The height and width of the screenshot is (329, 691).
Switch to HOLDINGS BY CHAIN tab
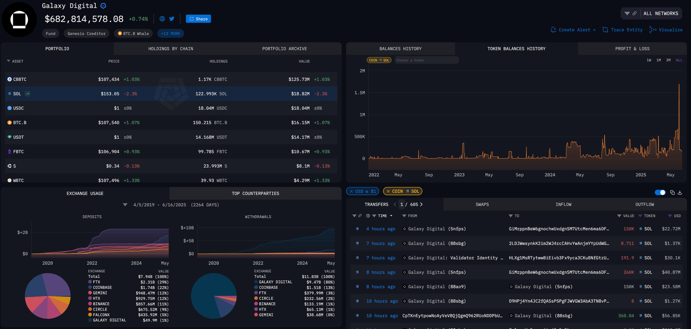(x=171, y=49)
